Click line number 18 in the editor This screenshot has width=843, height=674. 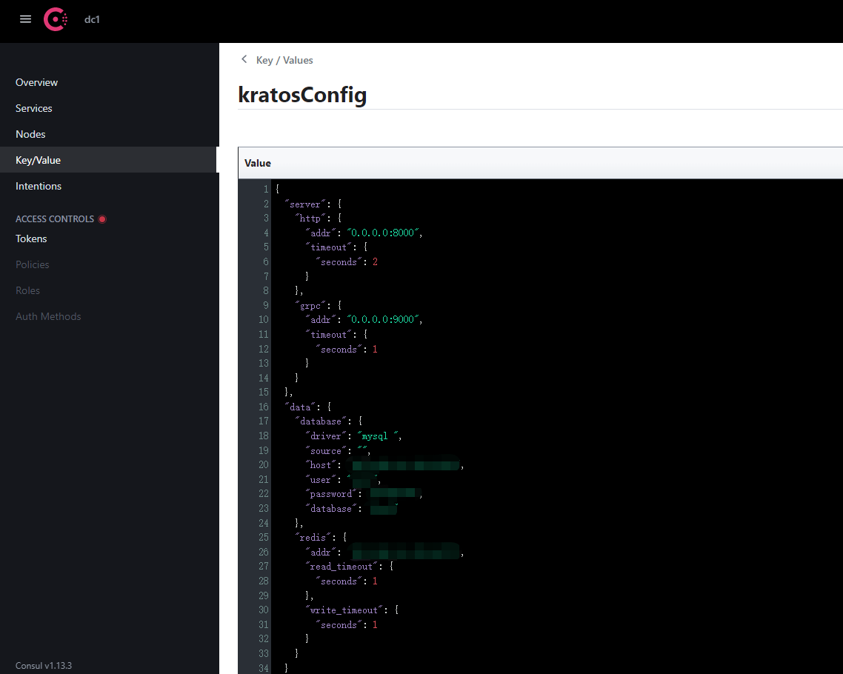pos(264,436)
